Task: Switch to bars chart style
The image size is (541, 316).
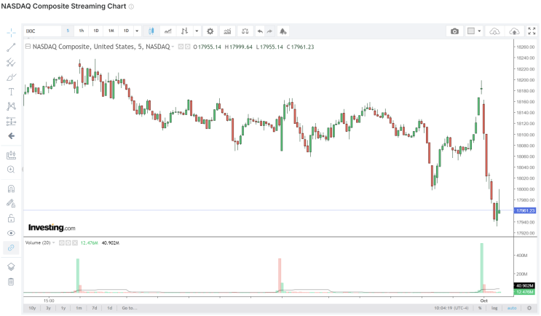Action: [185, 31]
